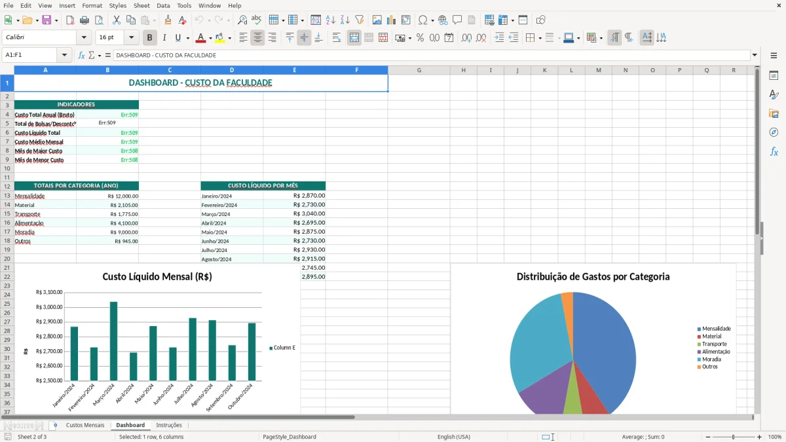The image size is (786, 442).
Task: Click the Sort Ascending icon
Action: (331, 20)
